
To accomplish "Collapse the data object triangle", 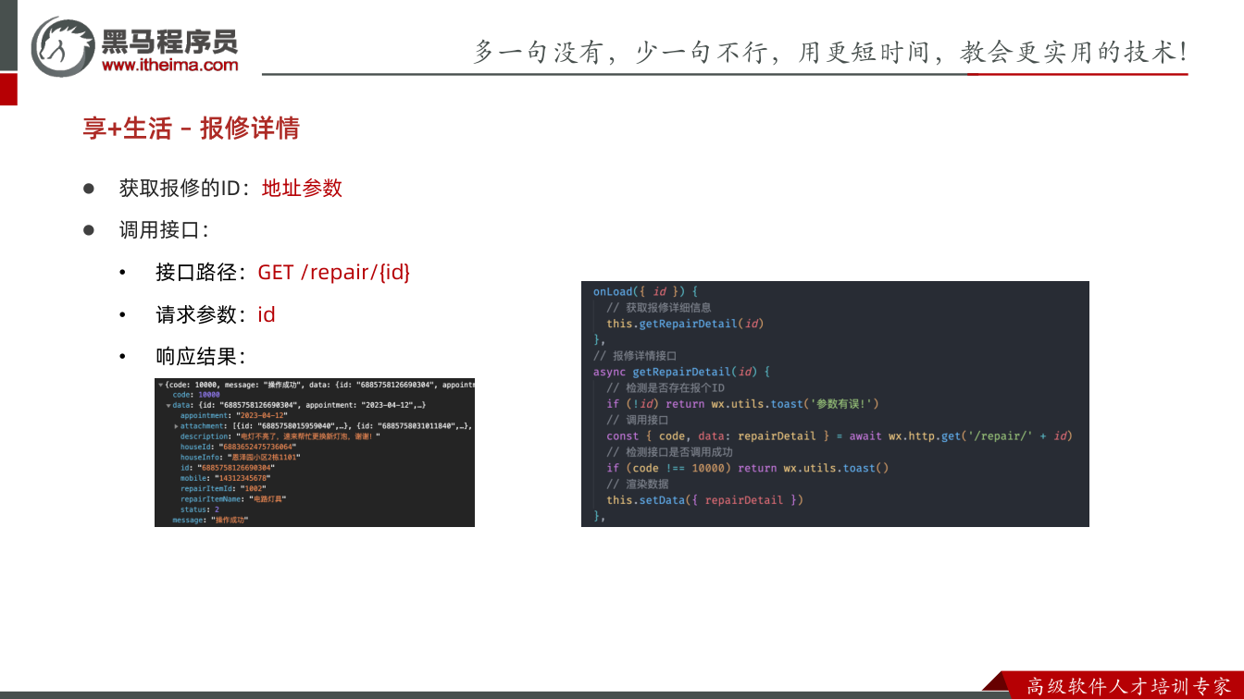I will click(168, 405).
